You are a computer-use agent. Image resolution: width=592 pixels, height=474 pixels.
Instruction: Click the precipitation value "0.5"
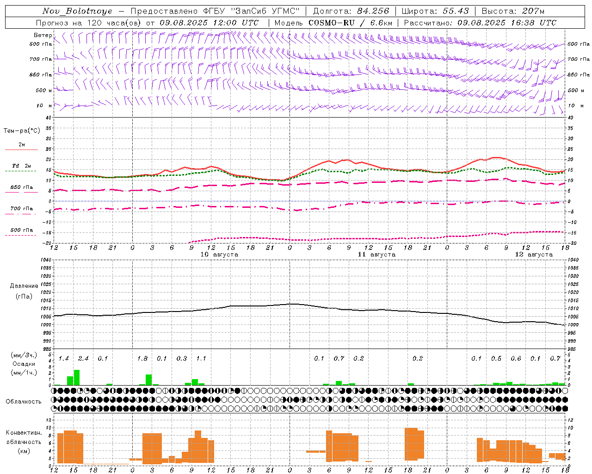point(496,359)
